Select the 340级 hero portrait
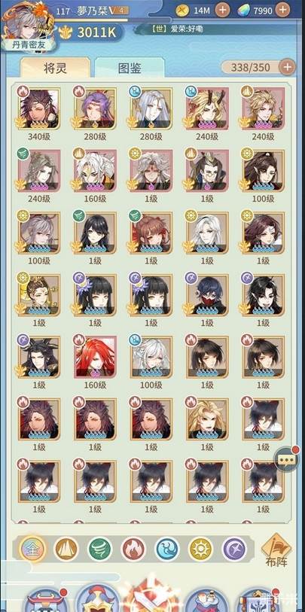Viewport: 305px width, 612px height. pyautogui.click(x=39, y=108)
